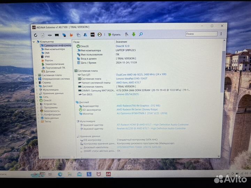
Task: Open AMD Radeon(TM) R4 Graphics link
Action: (138, 106)
